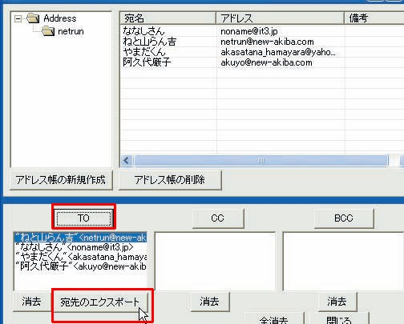
Task: Select ななしさん entry in TO list
Action: point(80,247)
